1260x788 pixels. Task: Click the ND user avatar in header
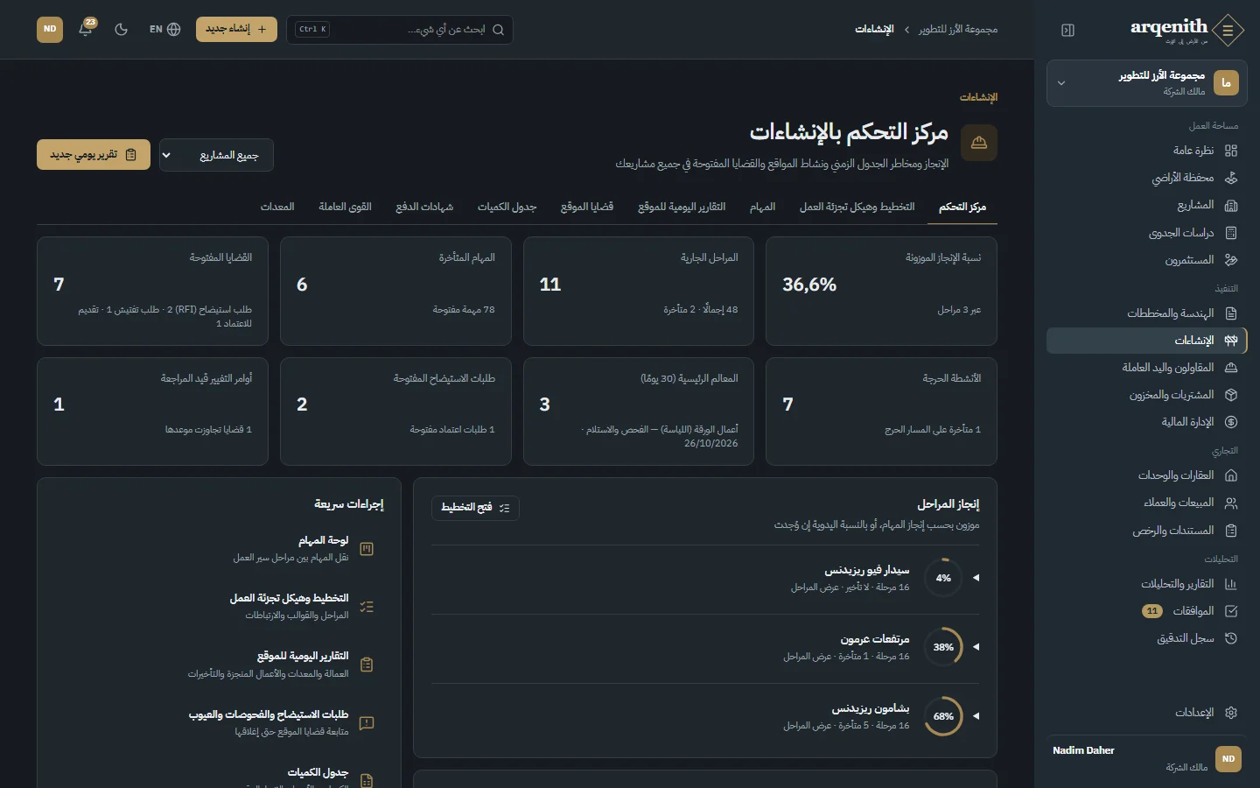click(x=50, y=29)
